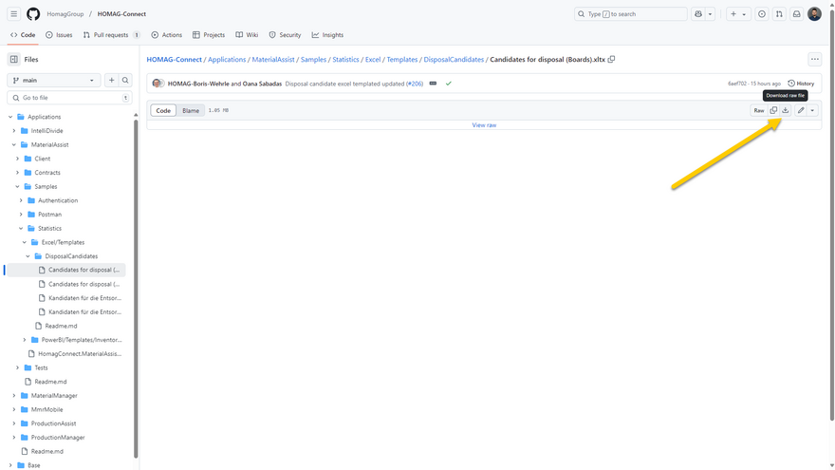This screenshot has height=470, width=835.
Task: Expand the Client folder
Action: (x=17, y=159)
